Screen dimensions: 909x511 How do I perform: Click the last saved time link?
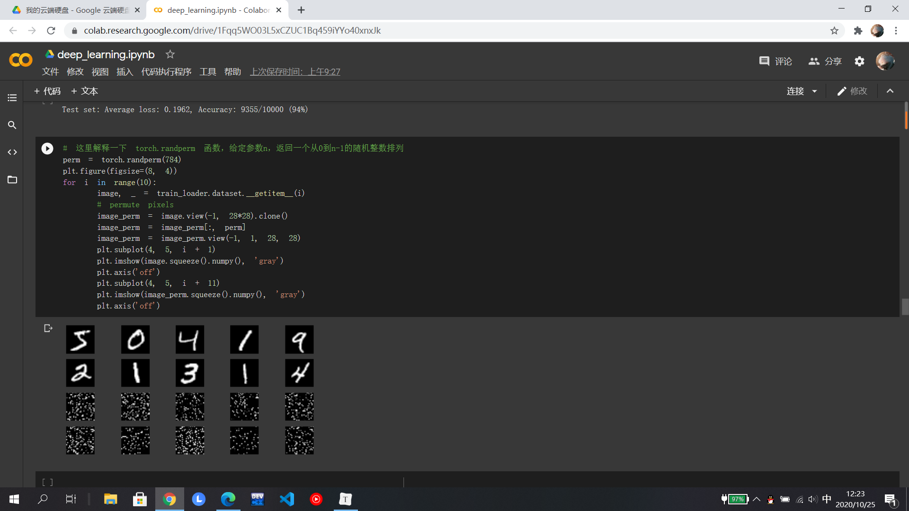[295, 72]
